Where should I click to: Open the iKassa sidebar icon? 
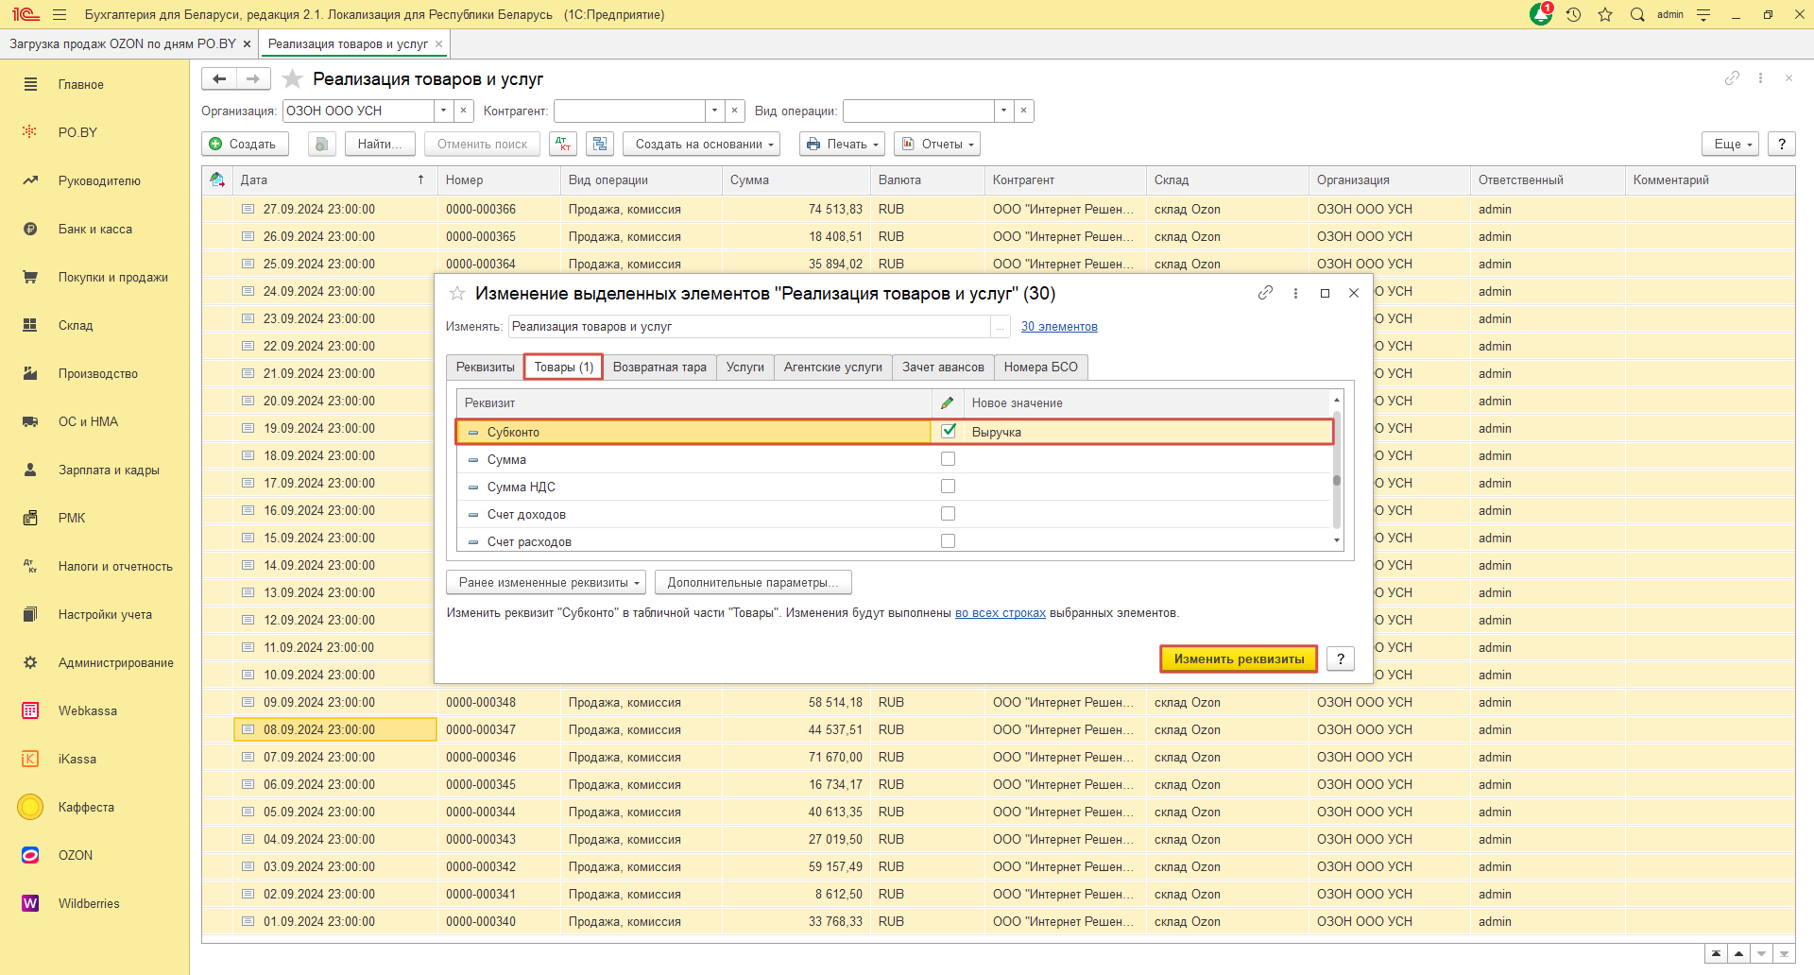click(x=30, y=759)
